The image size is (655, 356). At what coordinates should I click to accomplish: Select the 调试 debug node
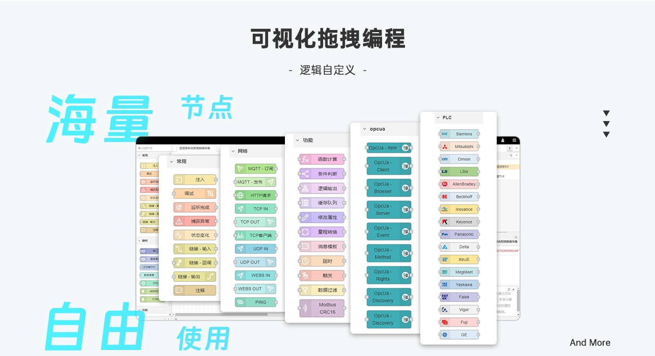click(195, 194)
